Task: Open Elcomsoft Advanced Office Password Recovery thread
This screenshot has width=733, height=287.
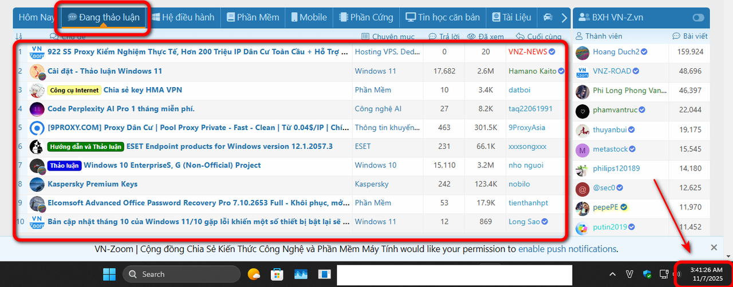Action: click(198, 203)
